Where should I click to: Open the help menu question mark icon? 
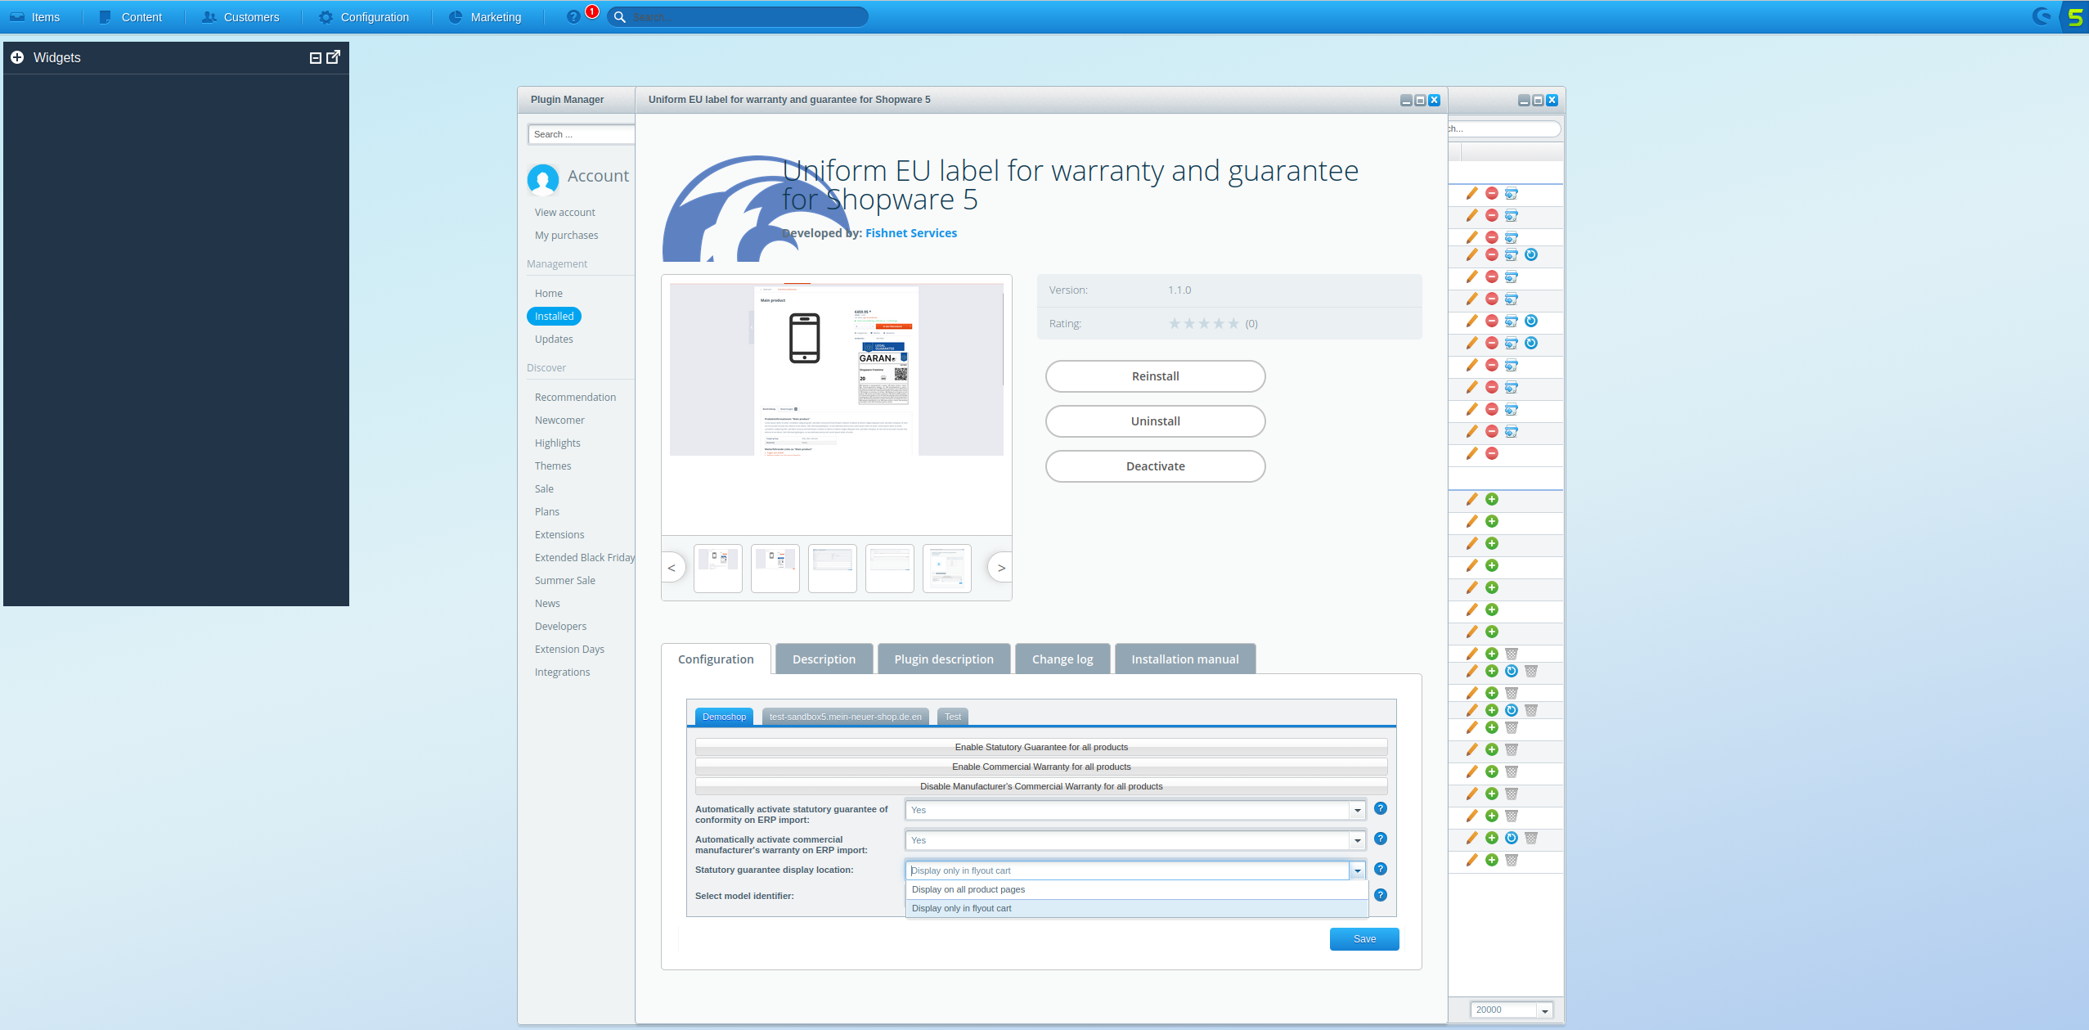(573, 17)
